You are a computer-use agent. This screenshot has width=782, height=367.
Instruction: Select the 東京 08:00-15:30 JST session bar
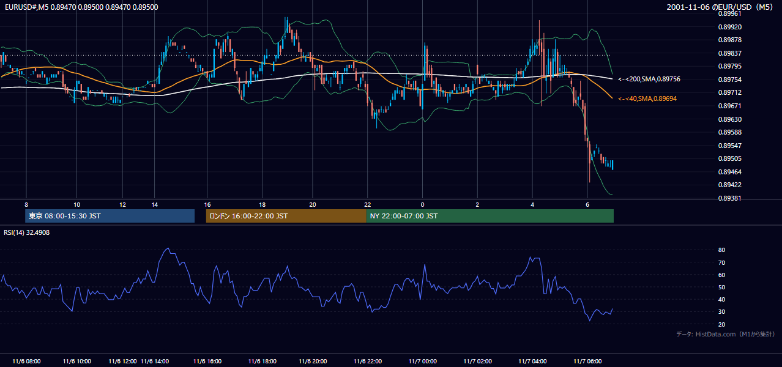[110, 216]
